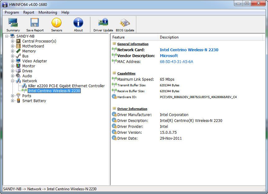
Task: Expand the Motherboard tree node
Action: click(13, 46)
